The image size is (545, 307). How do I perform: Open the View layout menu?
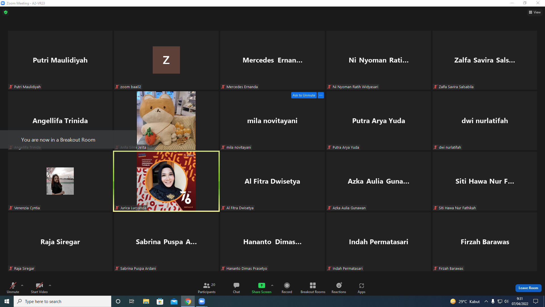tap(535, 12)
